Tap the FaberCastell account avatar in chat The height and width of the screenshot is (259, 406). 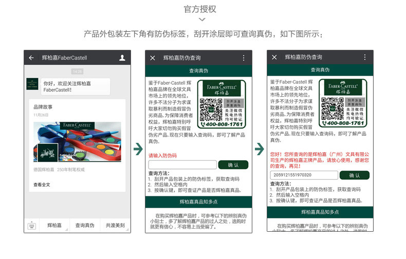tap(32, 84)
